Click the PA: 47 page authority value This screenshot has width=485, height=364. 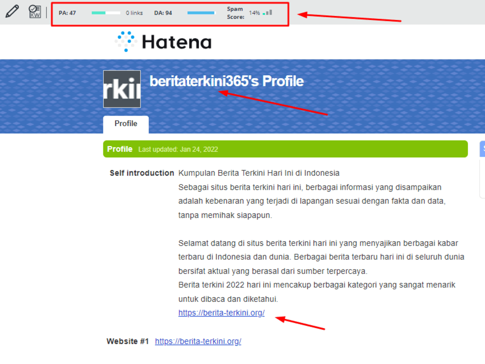point(67,13)
